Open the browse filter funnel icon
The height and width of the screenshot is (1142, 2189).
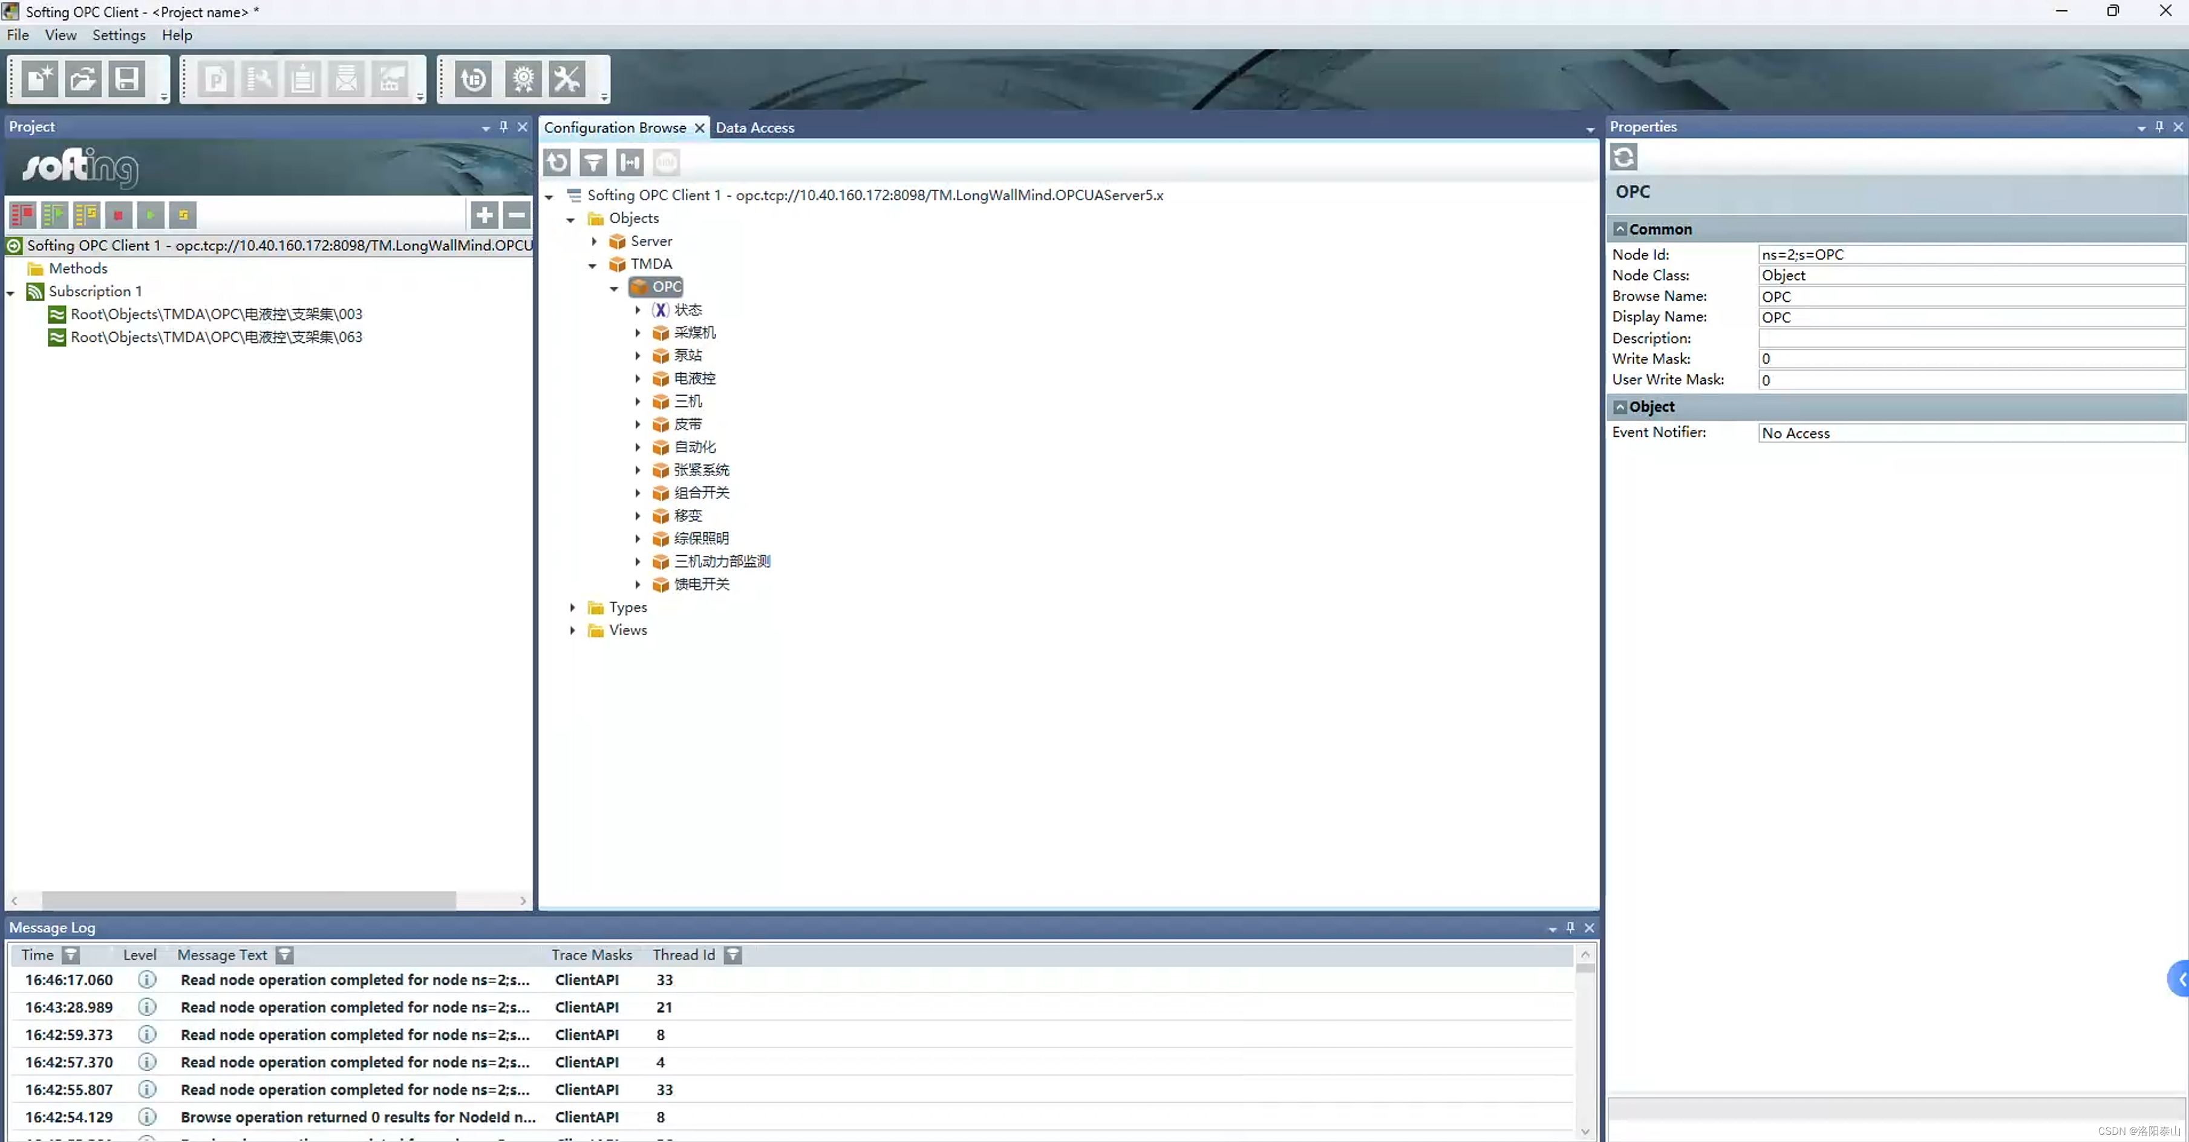(593, 162)
